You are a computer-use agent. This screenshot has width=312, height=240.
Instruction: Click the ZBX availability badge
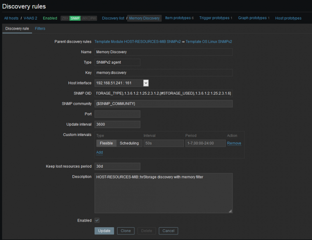[x=65, y=18]
